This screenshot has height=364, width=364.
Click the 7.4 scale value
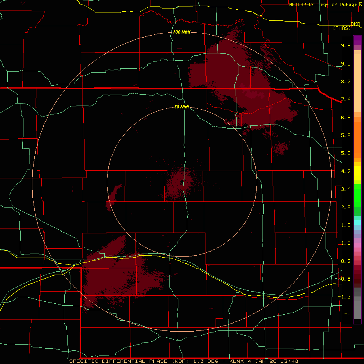click(x=346, y=99)
